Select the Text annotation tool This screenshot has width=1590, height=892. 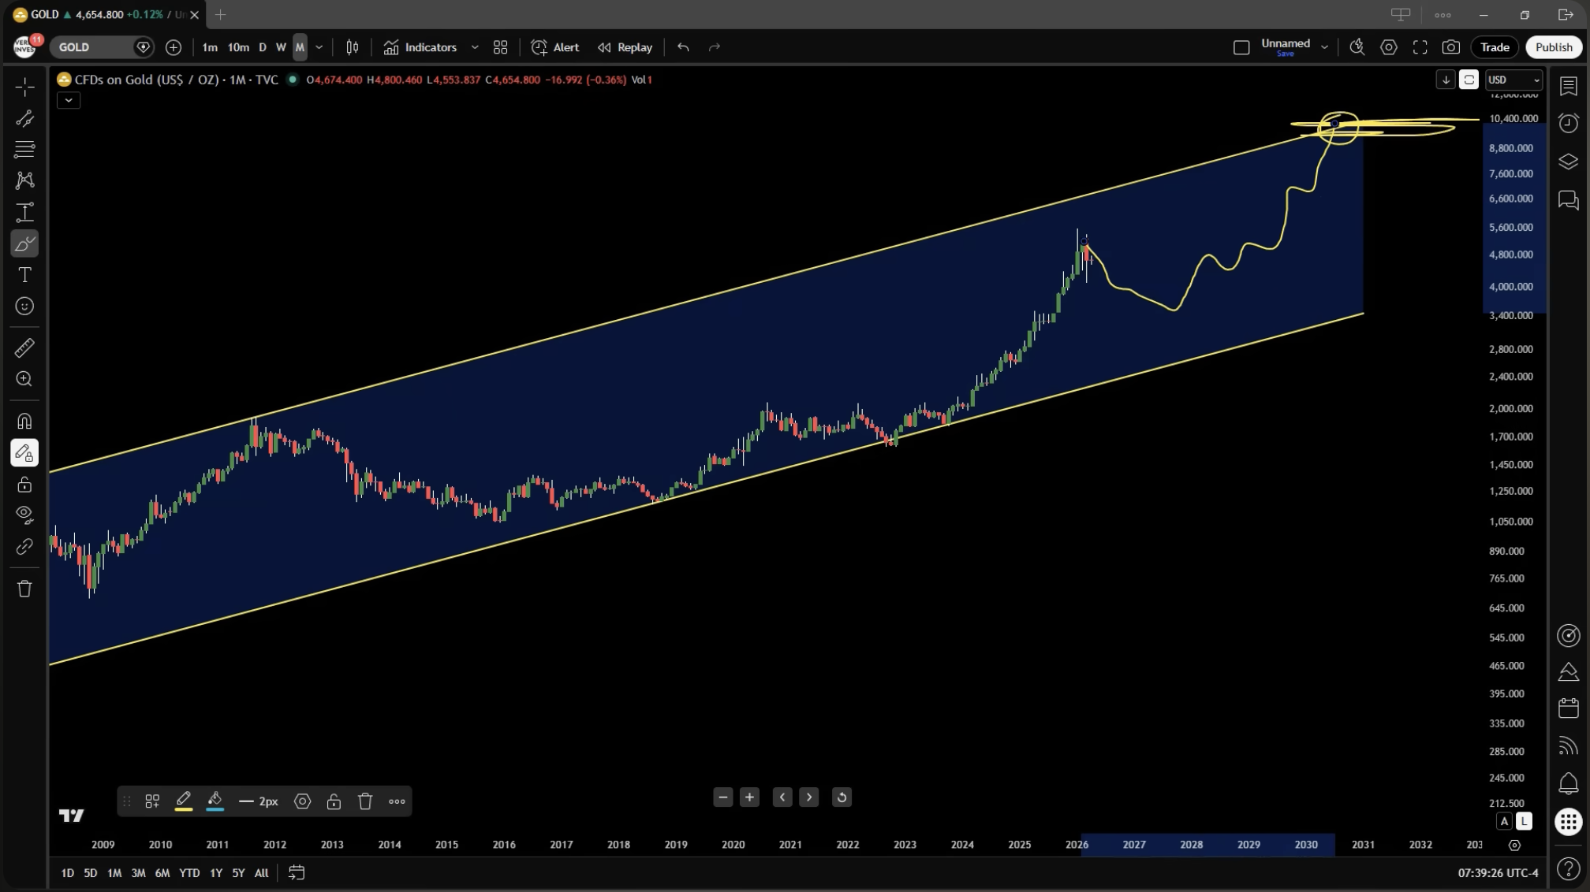coord(24,275)
